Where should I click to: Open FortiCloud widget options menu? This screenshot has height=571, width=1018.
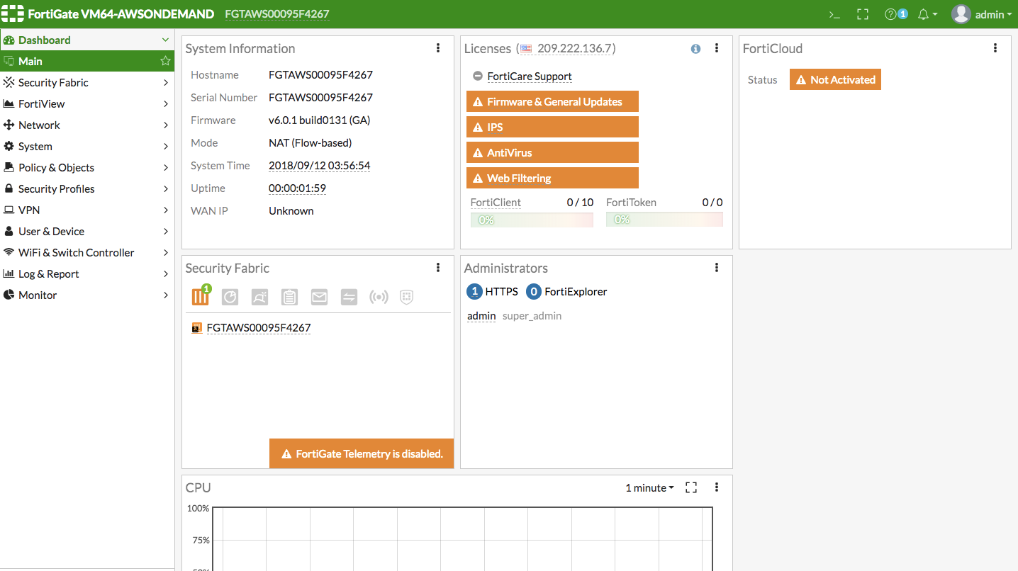click(995, 48)
